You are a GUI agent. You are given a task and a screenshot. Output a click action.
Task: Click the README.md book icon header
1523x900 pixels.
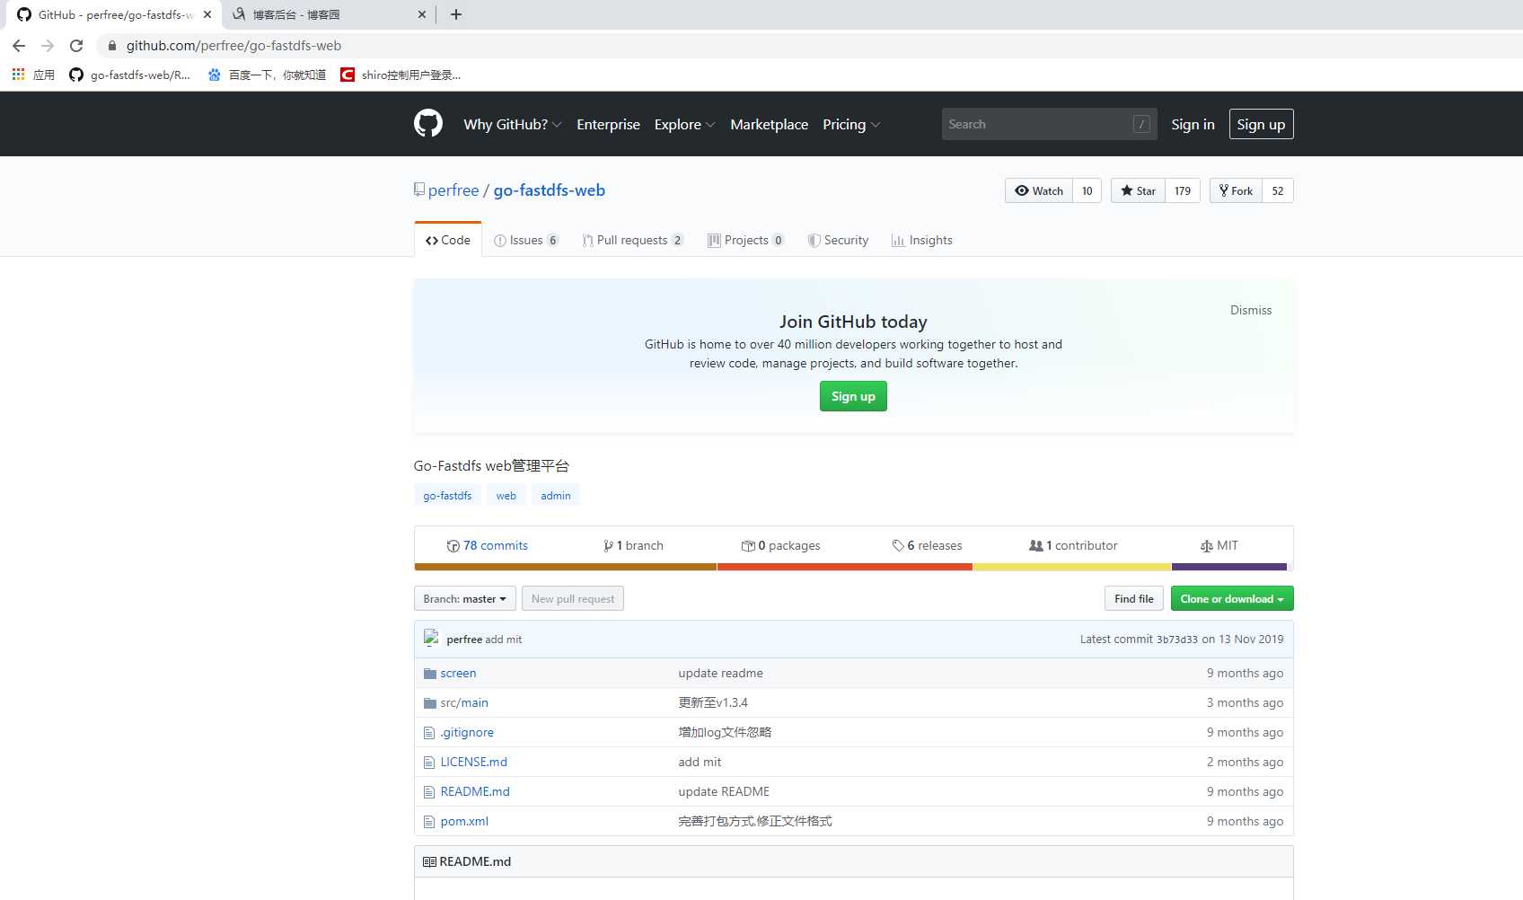(x=429, y=862)
